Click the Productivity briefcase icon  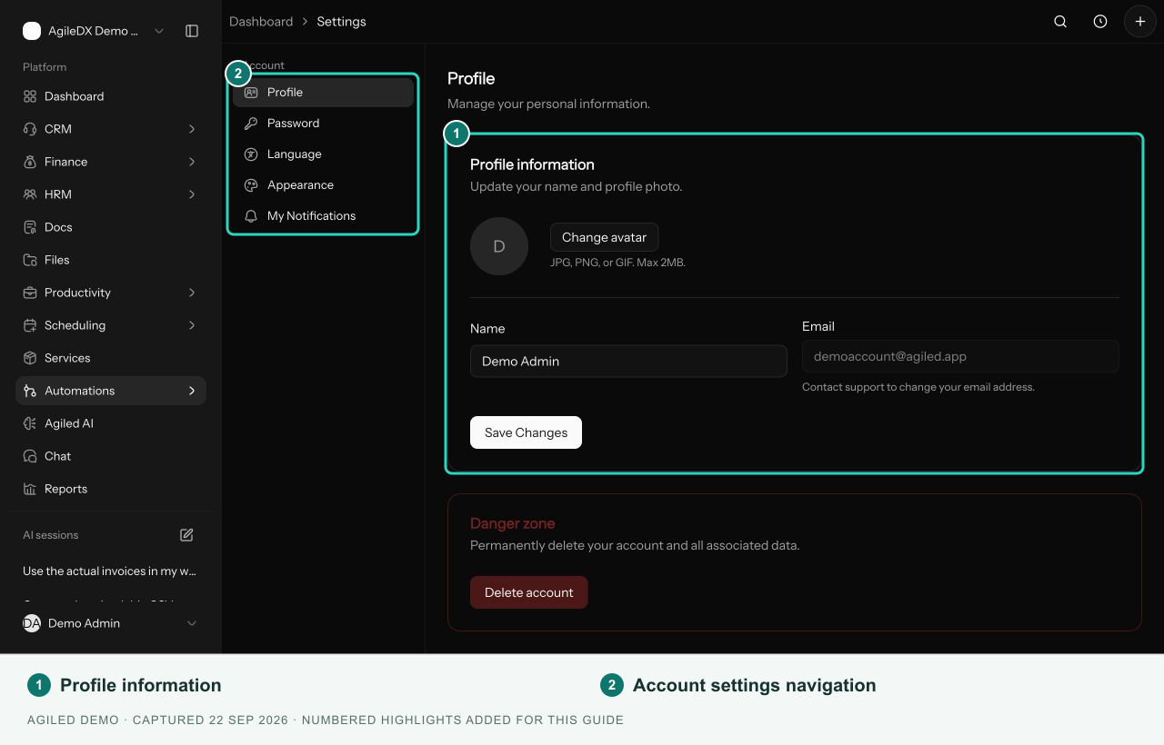[30, 293]
